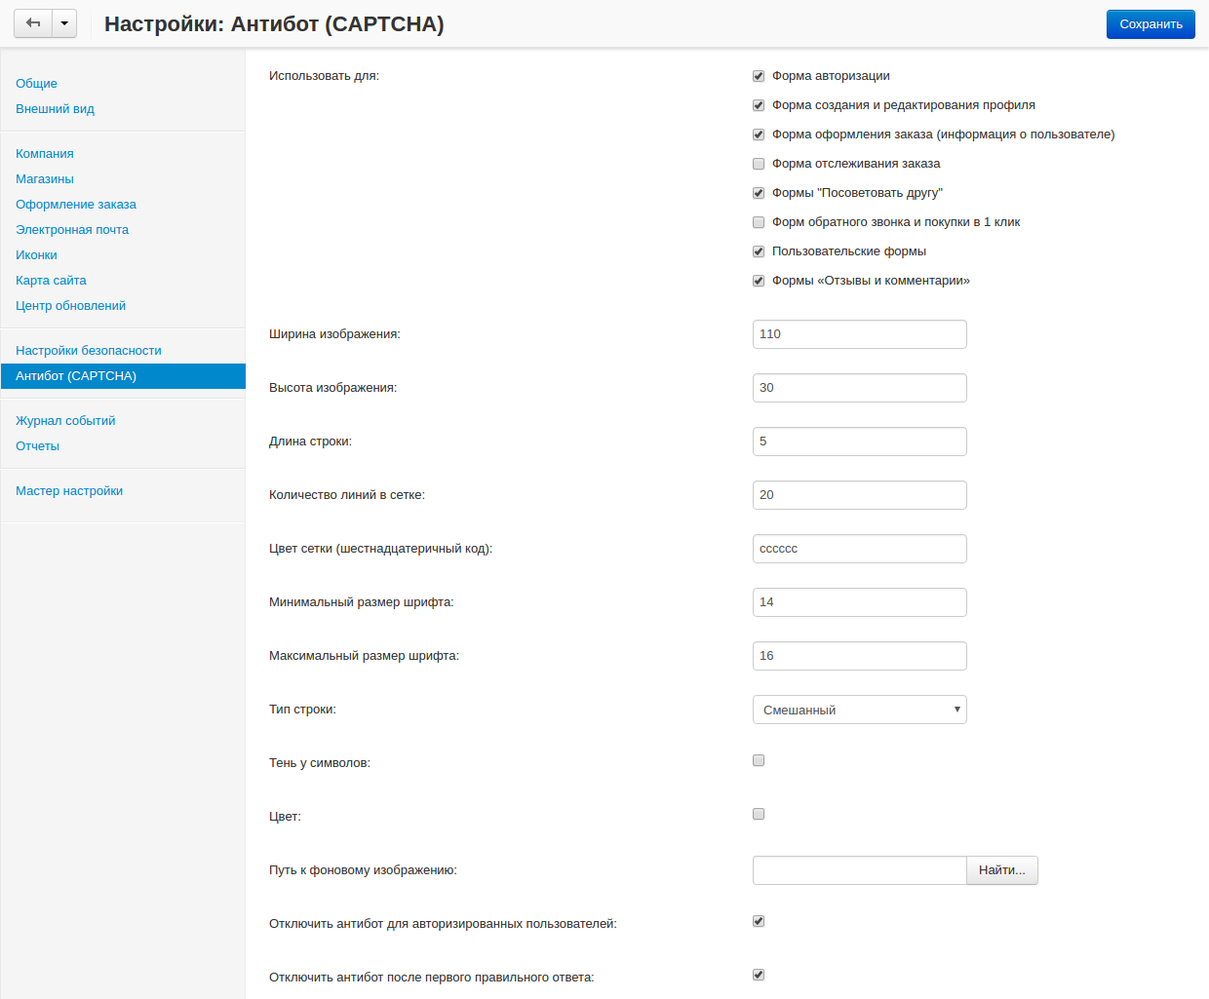Open Общие settings section
Image resolution: width=1209 pixels, height=999 pixels.
point(36,84)
